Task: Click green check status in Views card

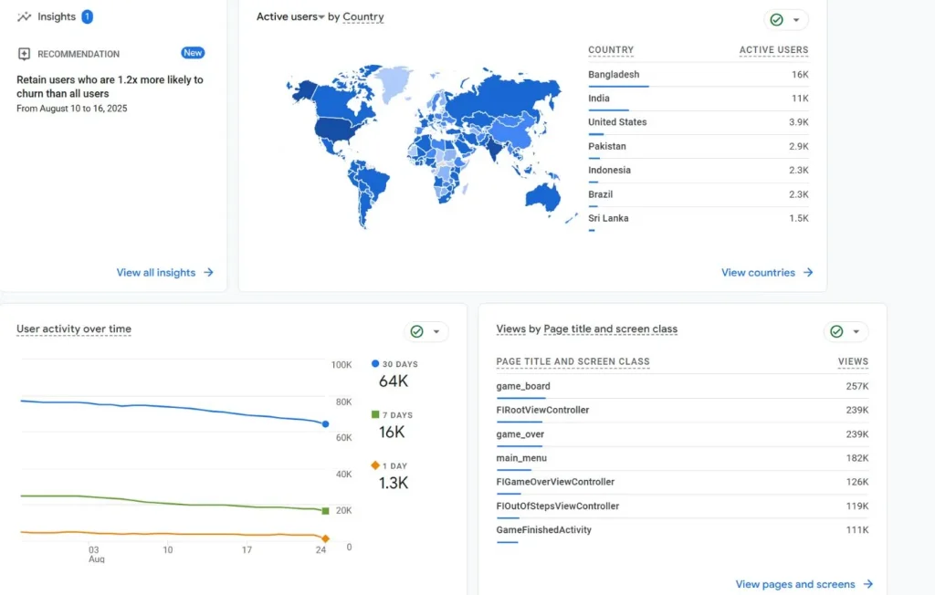Action: [x=836, y=331]
